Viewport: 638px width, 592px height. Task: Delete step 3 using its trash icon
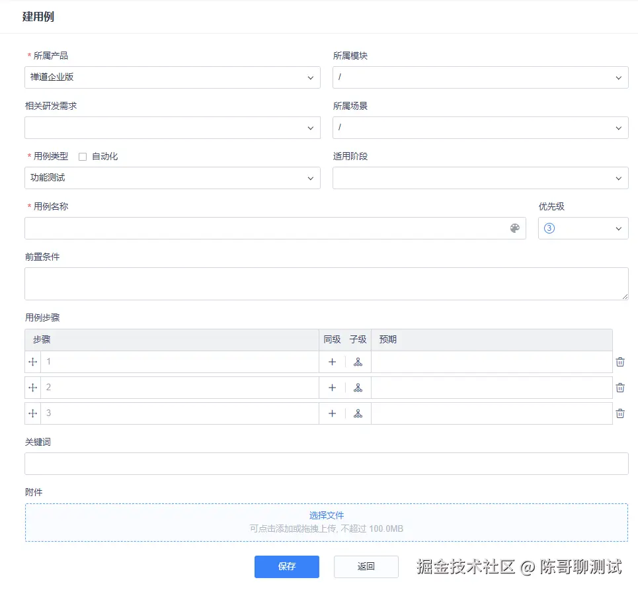point(619,413)
